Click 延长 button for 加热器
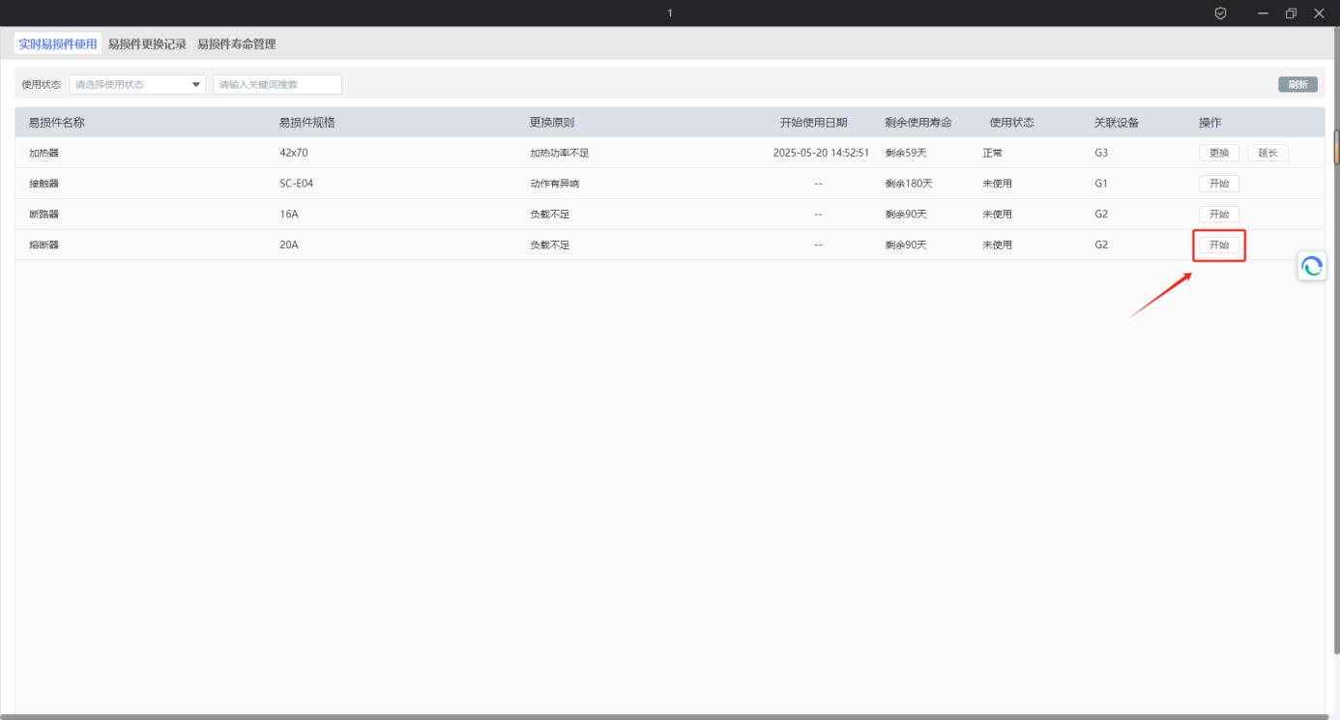Screen dimensions: 1340x720 coord(1267,153)
